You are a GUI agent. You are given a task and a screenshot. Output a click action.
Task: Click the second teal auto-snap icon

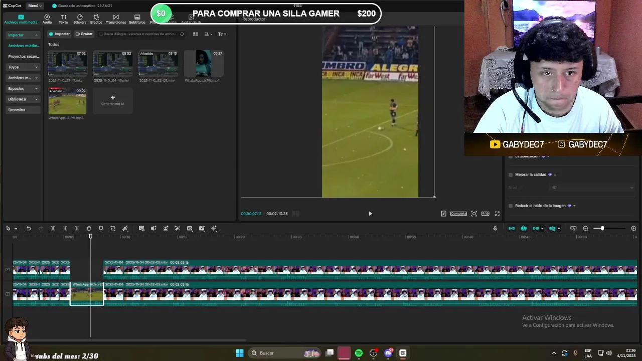524,229
